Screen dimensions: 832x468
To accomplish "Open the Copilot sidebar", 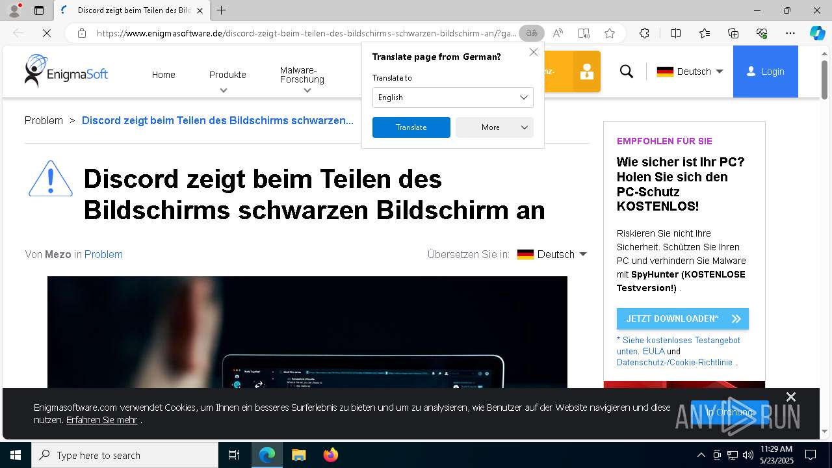I will (817, 33).
